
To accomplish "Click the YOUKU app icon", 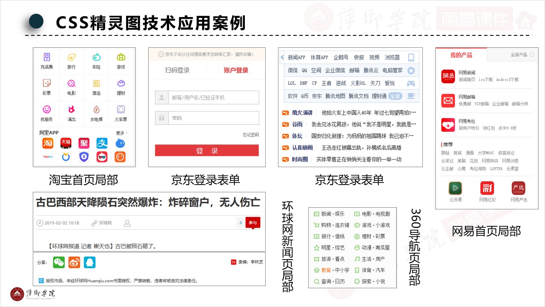I will 48,157.
